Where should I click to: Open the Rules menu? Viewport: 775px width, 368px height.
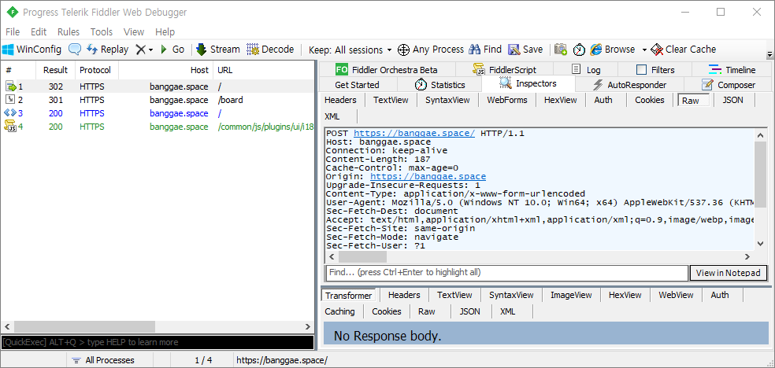click(69, 32)
